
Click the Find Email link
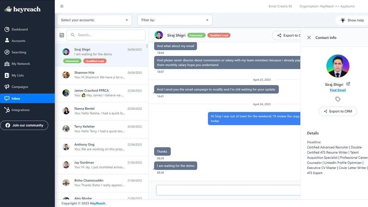[x=338, y=90]
